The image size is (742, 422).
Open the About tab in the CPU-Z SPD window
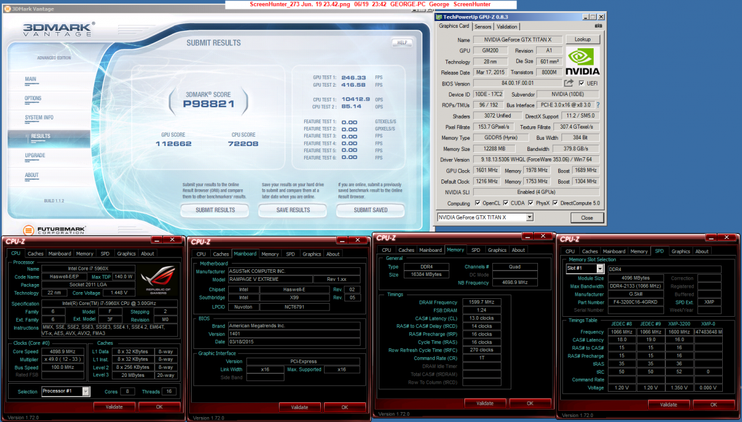click(702, 251)
